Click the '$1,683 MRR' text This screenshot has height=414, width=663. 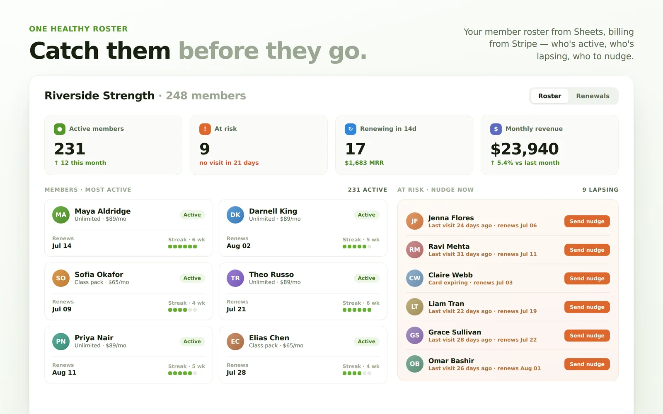tap(364, 163)
